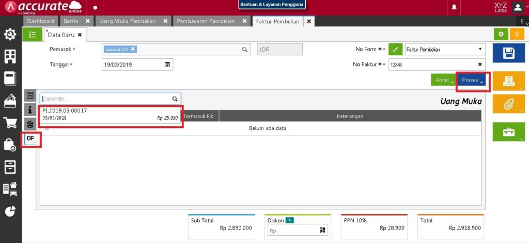
Task: Click the green briefcase icon button
Action: (508, 132)
